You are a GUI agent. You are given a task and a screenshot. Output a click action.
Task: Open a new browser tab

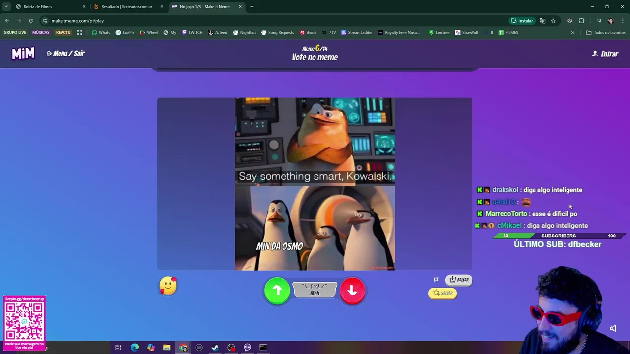tap(252, 7)
